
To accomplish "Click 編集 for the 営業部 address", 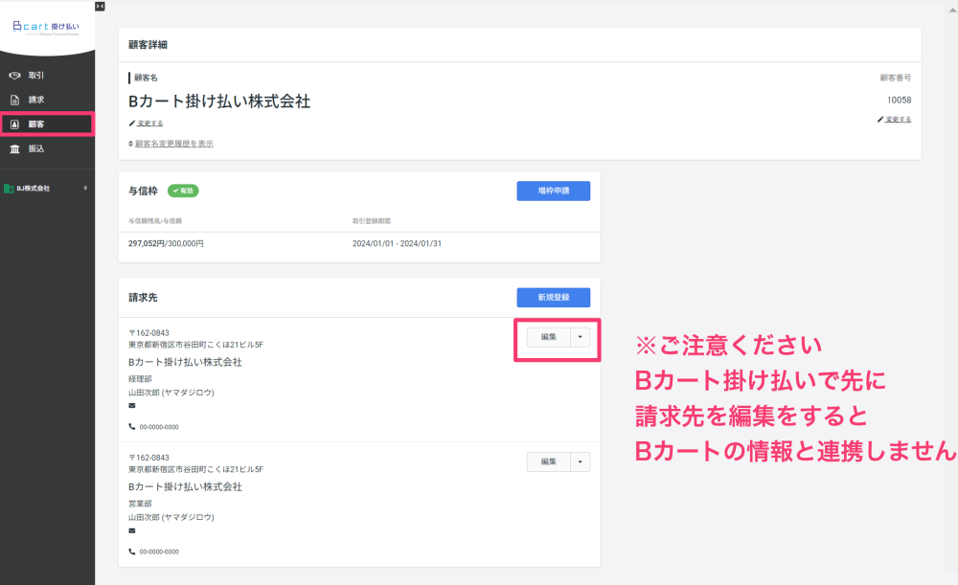I will point(549,461).
